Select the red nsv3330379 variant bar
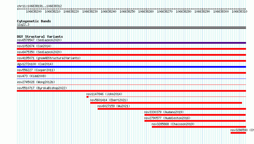This screenshot has width=254, height=144. pos(195,115)
